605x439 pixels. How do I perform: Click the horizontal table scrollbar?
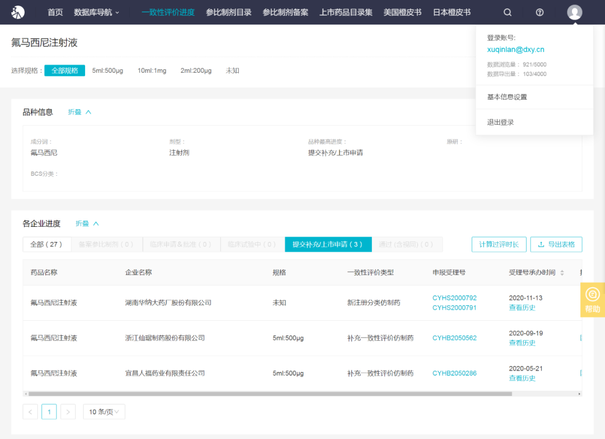[x=269, y=394]
